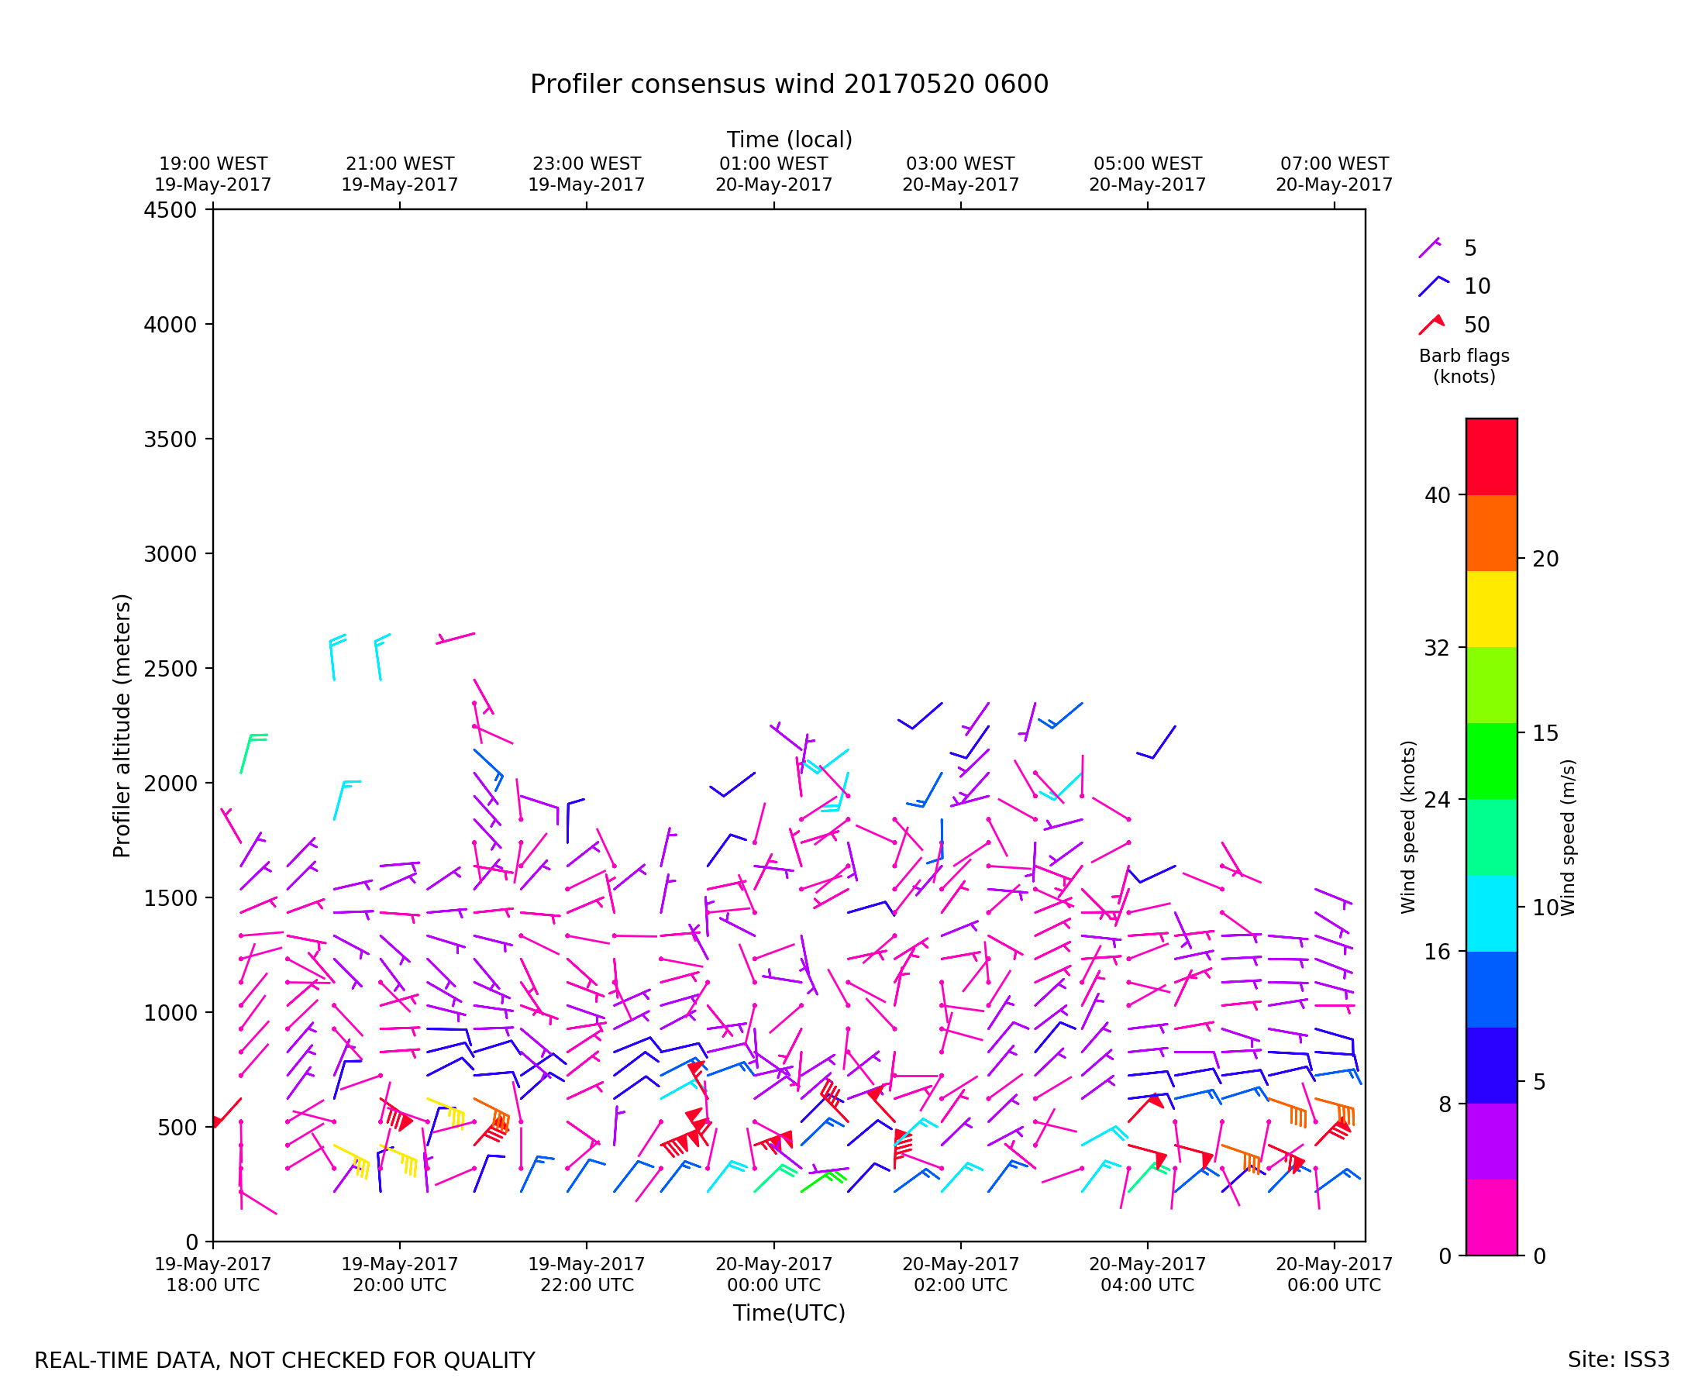Click the 'Site: ISS3' text
This screenshot has height=1395, width=1705.
click(1618, 1359)
